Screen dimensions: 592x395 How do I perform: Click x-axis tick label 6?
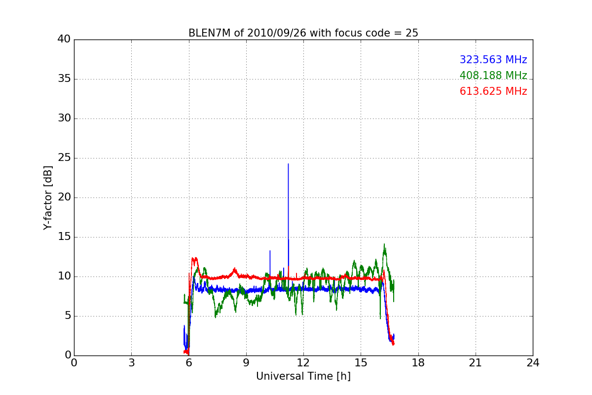pyautogui.click(x=188, y=363)
